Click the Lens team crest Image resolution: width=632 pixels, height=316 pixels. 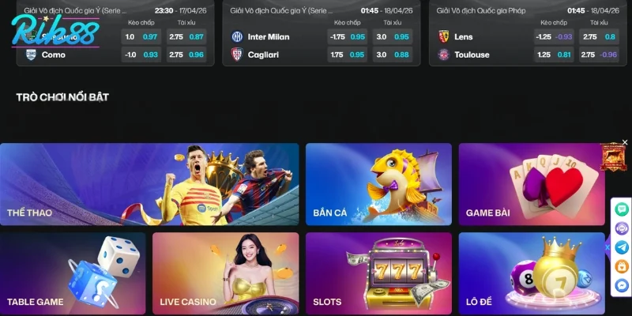443,36
